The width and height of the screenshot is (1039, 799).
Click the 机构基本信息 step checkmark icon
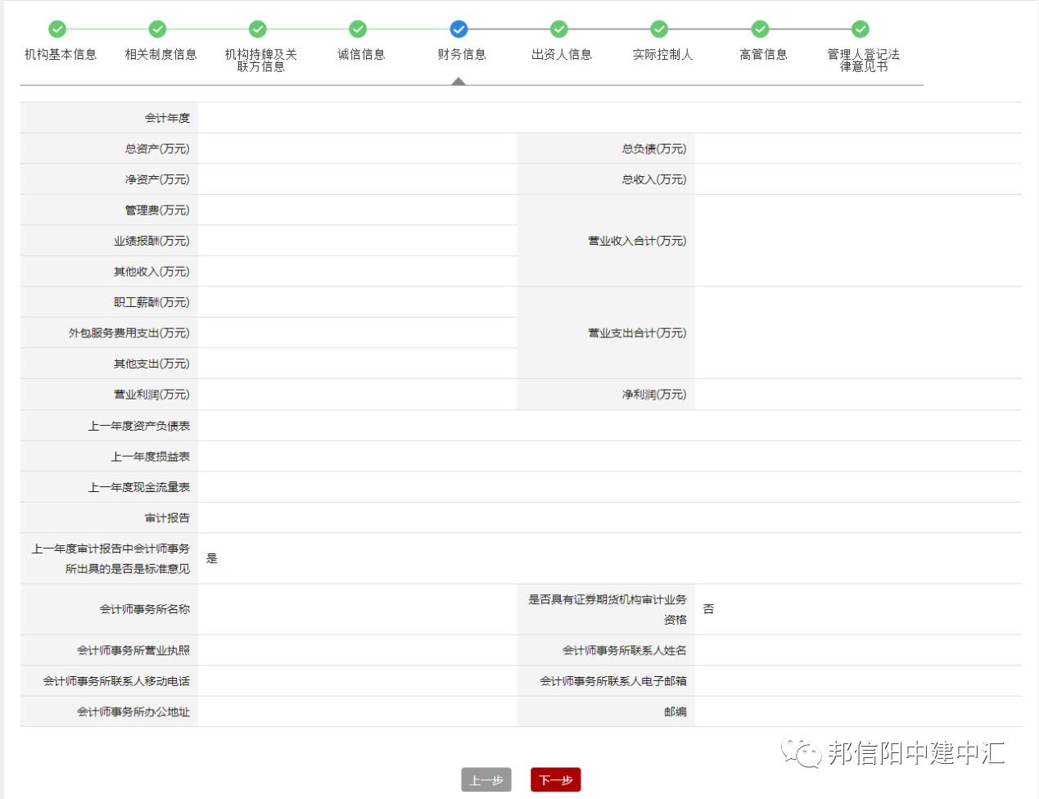click(x=57, y=29)
